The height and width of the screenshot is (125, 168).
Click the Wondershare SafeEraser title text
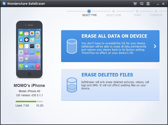point(26,4)
